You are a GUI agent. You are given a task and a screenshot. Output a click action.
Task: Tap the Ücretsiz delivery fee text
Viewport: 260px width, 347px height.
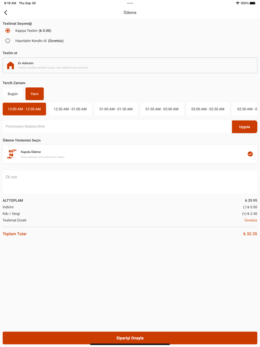click(x=251, y=220)
